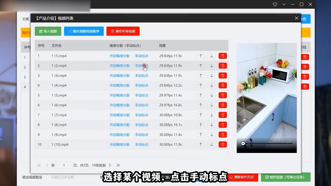Delete row 3 in background main window
The width and height of the screenshot is (331, 186).
(x=305, y=77)
